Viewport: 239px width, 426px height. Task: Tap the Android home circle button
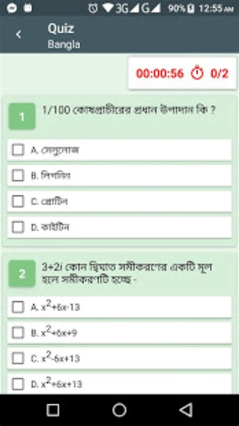pos(119,410)
